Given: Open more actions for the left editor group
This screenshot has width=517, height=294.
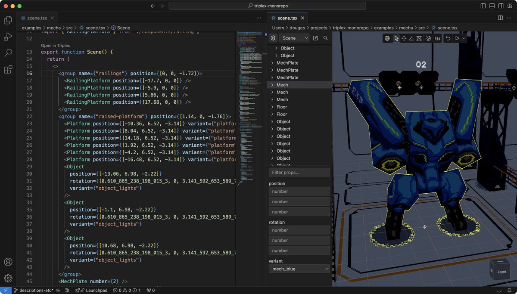Looking at the screenshot, I should [x=258, y=18].
